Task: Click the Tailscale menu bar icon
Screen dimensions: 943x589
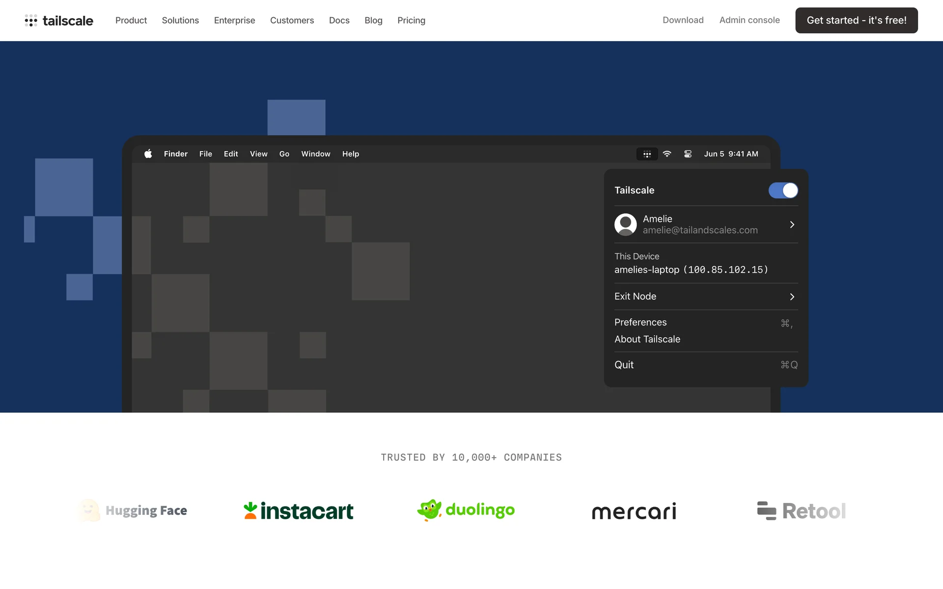Action: click(x=647, y=154)
